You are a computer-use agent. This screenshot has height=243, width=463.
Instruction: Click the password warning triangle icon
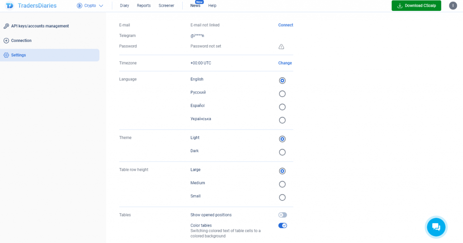tap(281, 47)
